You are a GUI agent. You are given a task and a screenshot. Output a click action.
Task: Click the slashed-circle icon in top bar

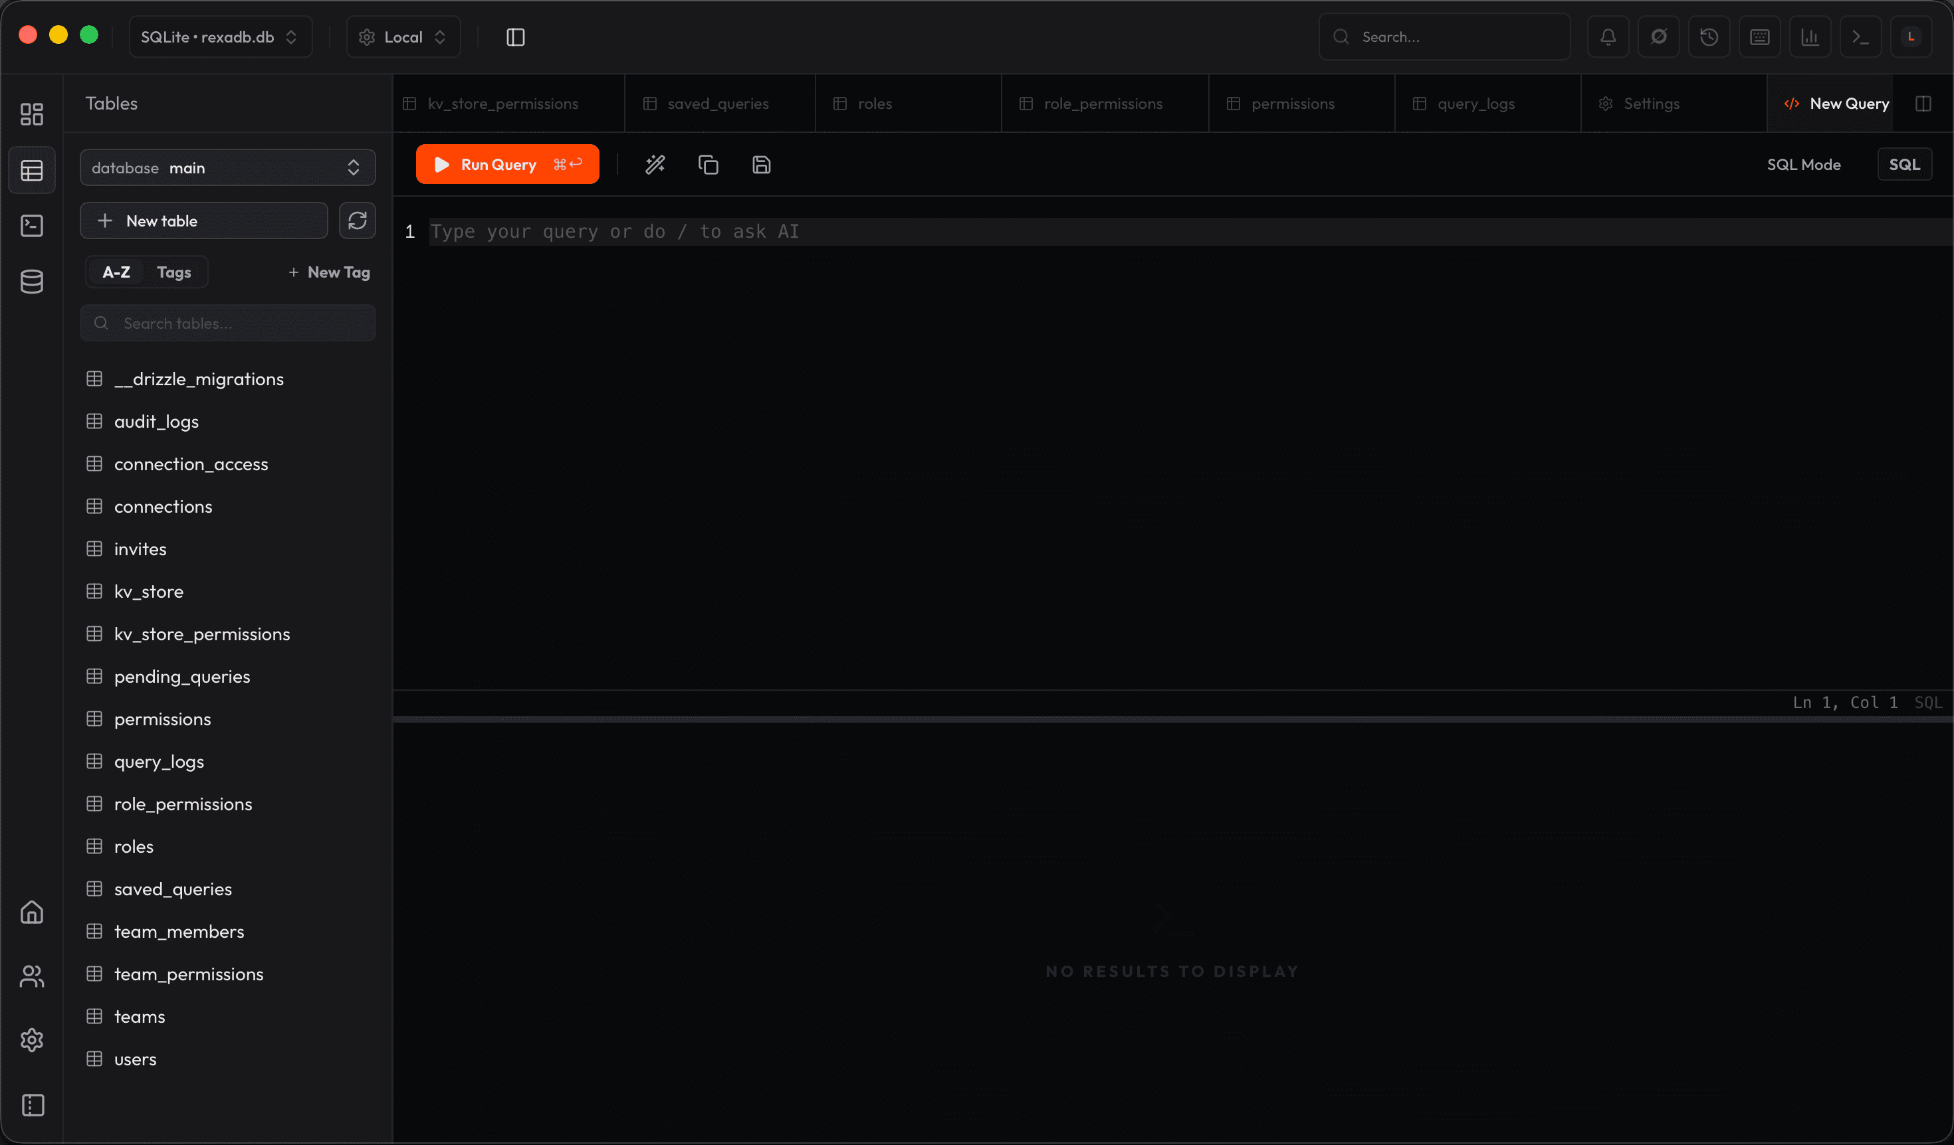pos(1659,37)
